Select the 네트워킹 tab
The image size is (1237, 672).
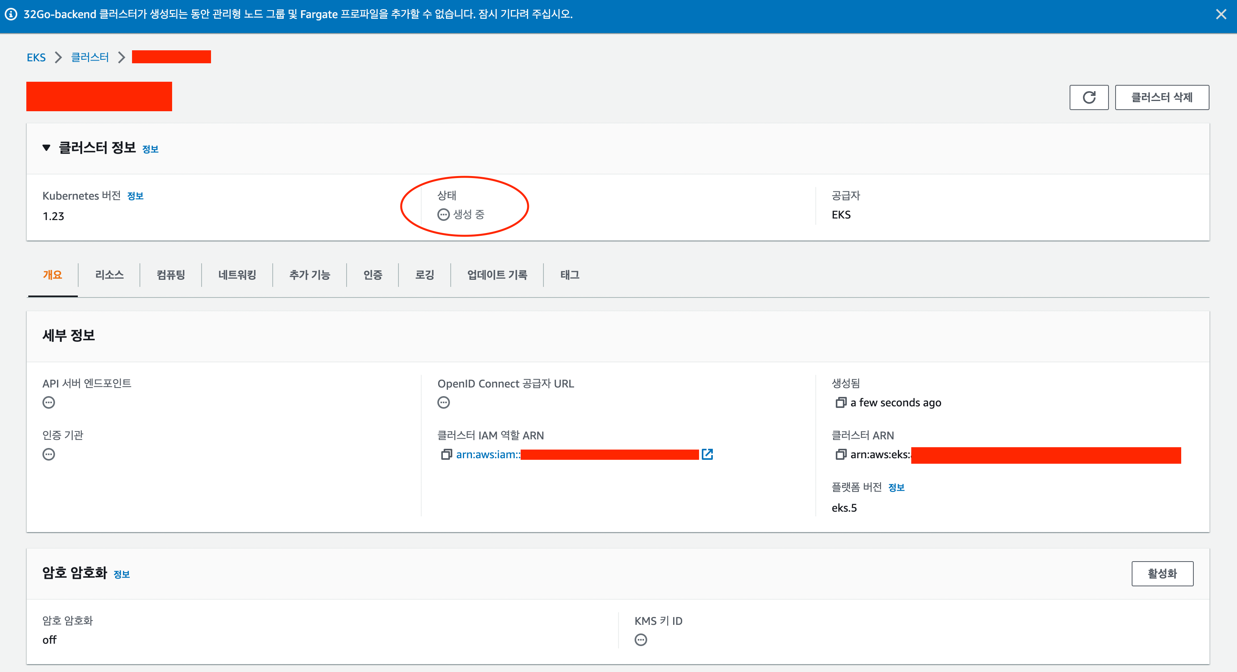(237, 275)
